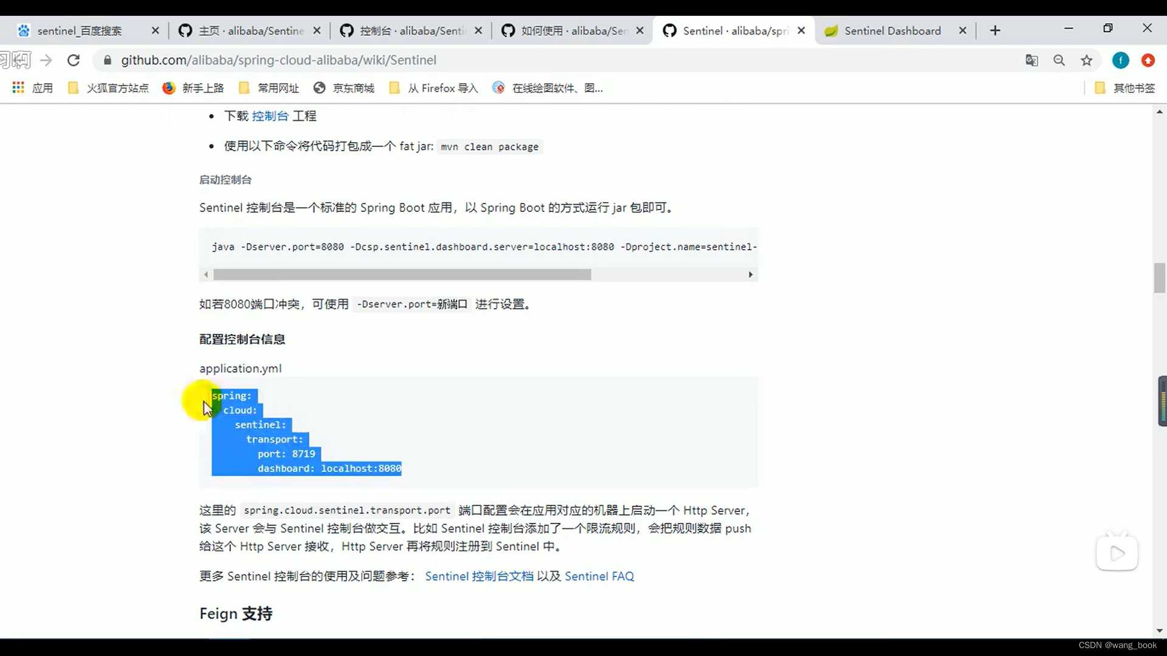Screen dimensions: 1167x656
Task: Open the 在线绘图软件 bookmark
Action: coord(548,88)
